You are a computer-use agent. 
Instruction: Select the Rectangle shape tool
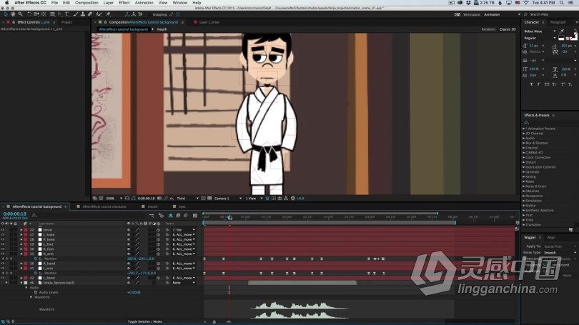click(x=52, y=14)
